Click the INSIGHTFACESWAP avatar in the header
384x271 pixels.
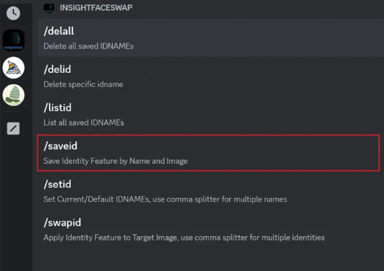pyautogui.click(x=49, y=8)
